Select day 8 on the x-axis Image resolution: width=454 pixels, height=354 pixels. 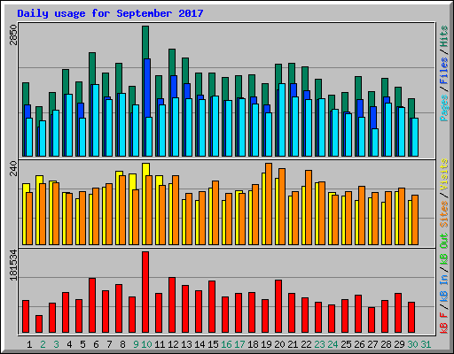pyautogui.click(x=122, y=344)
